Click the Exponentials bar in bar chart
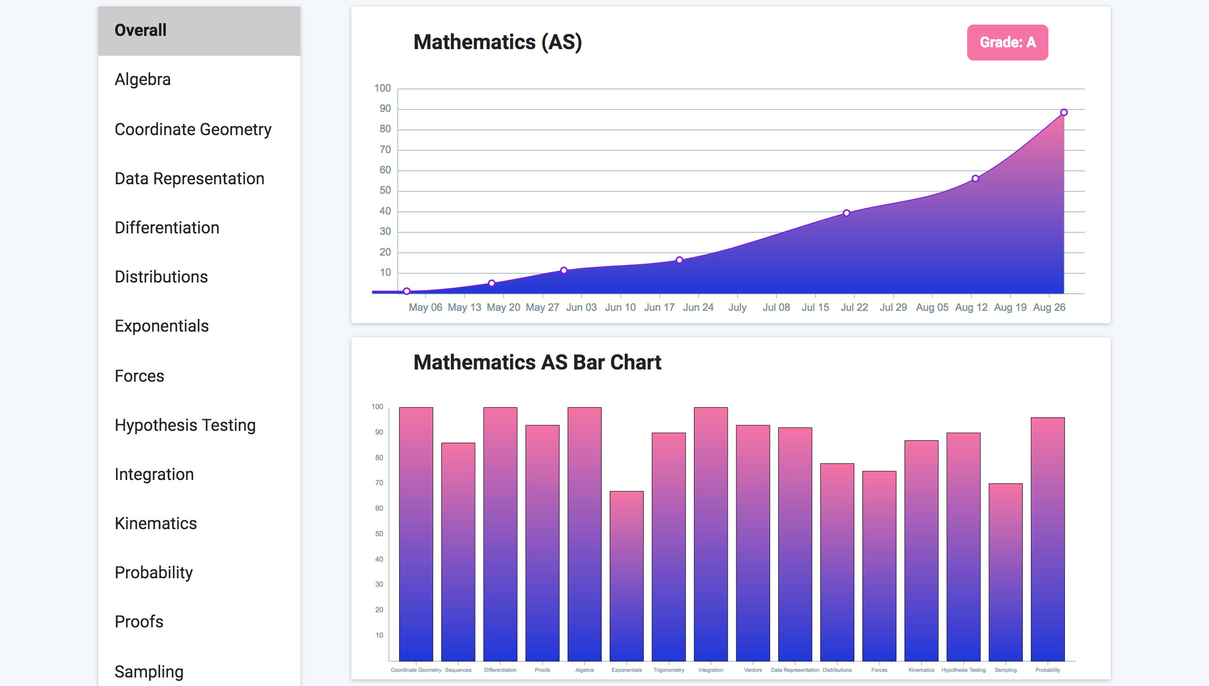The width and height of the screenshot is (1209, 686). (626, 575)
